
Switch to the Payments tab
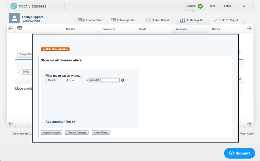pyautogui.click(x=109, y=29)
